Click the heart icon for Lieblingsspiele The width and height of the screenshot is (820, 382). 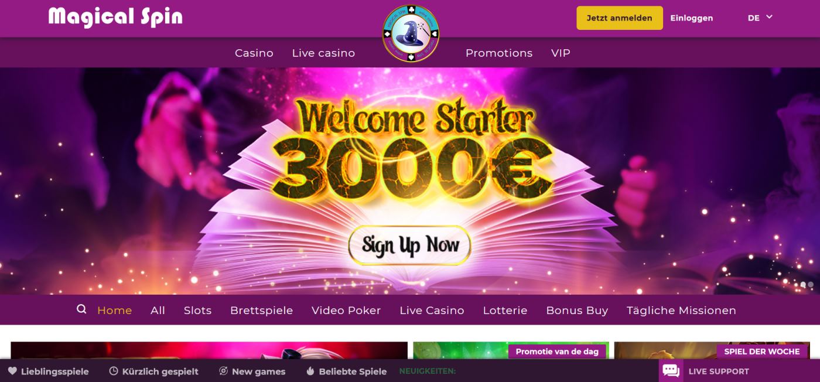[x=12, y=371]
